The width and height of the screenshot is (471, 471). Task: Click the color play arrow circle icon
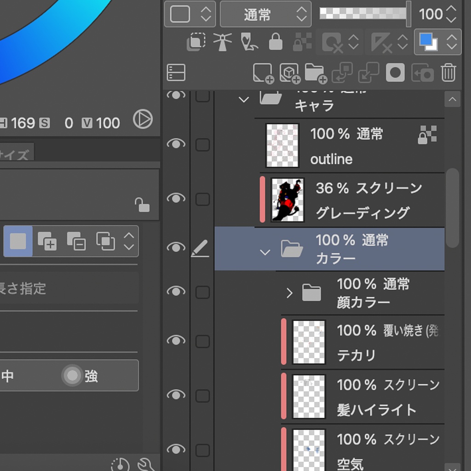click(x=143, y=119)
